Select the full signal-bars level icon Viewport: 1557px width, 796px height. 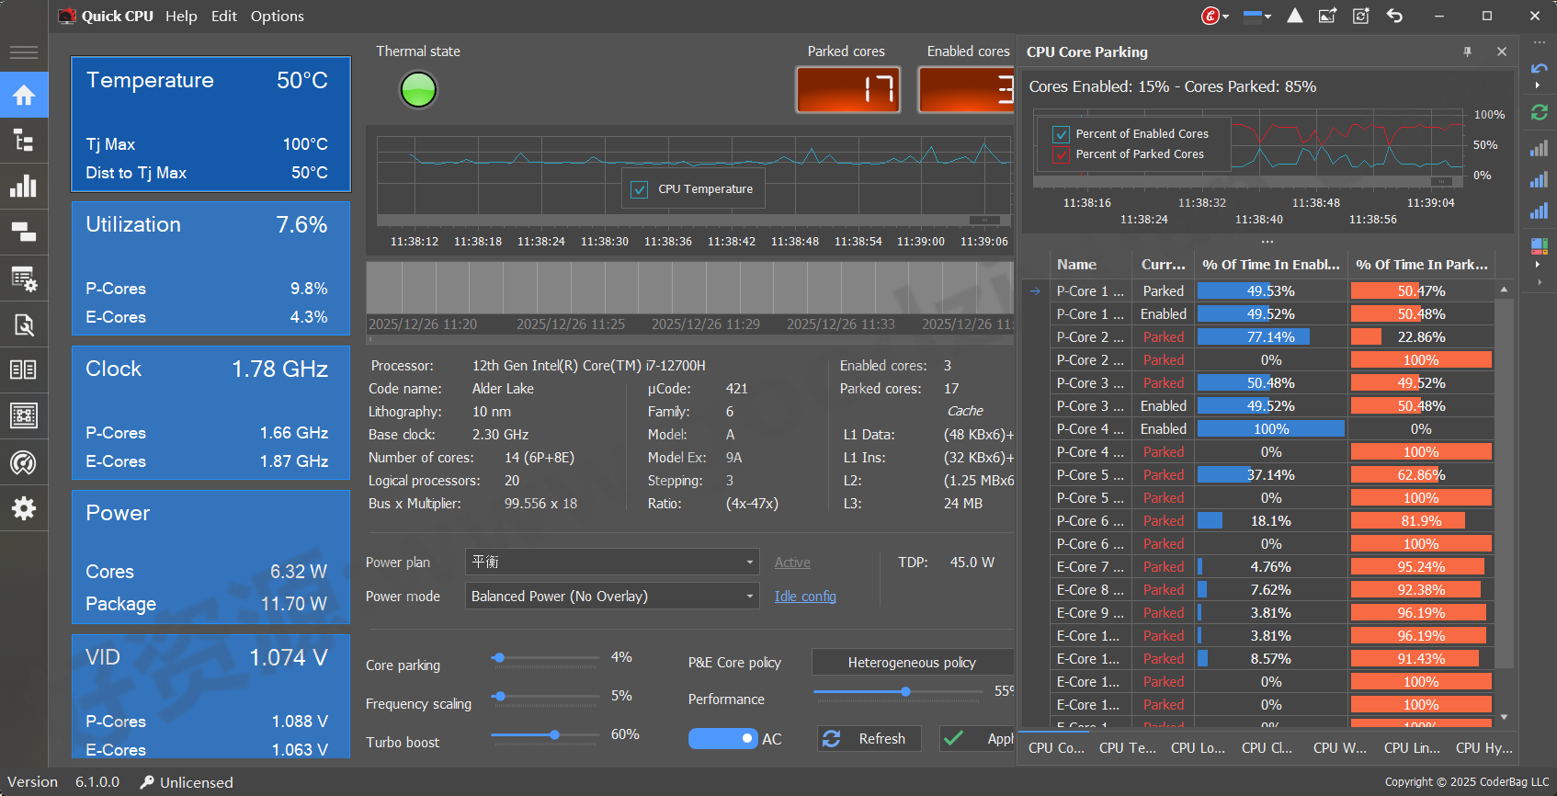pyautogui.click(x=1539, y=211)
